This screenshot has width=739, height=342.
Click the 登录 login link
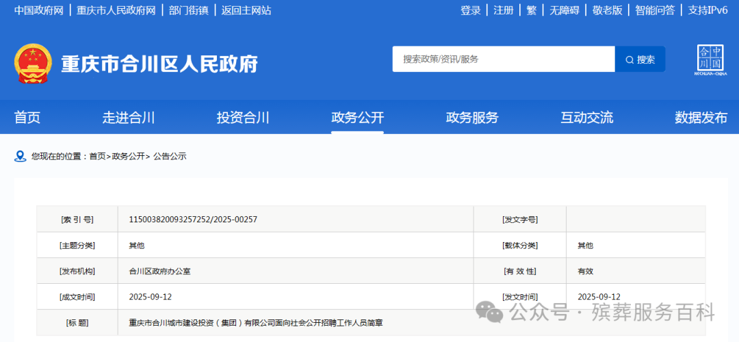point(470,10)
